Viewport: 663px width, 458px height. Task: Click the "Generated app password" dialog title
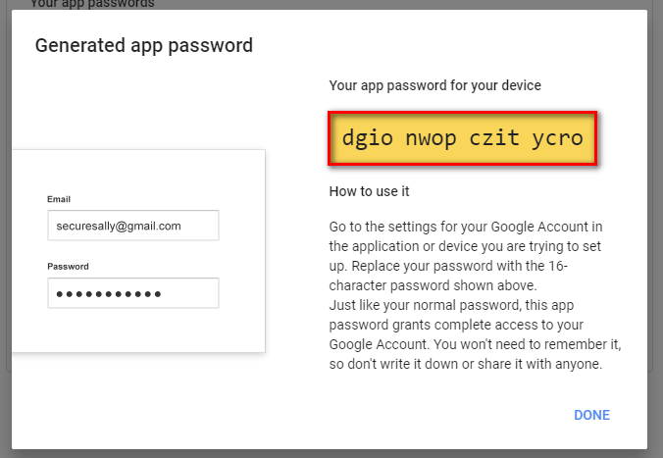(x=144, y=45)
